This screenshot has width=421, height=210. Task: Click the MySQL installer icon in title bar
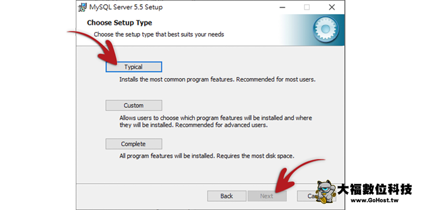click(83, 7)
